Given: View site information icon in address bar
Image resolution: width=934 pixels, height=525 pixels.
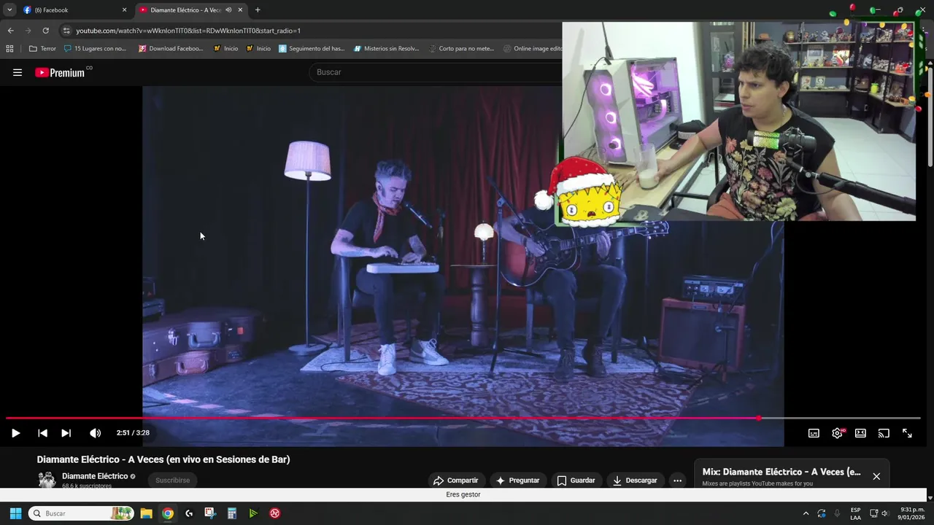Looking at the screenshot, I should [x=66, y=31].
